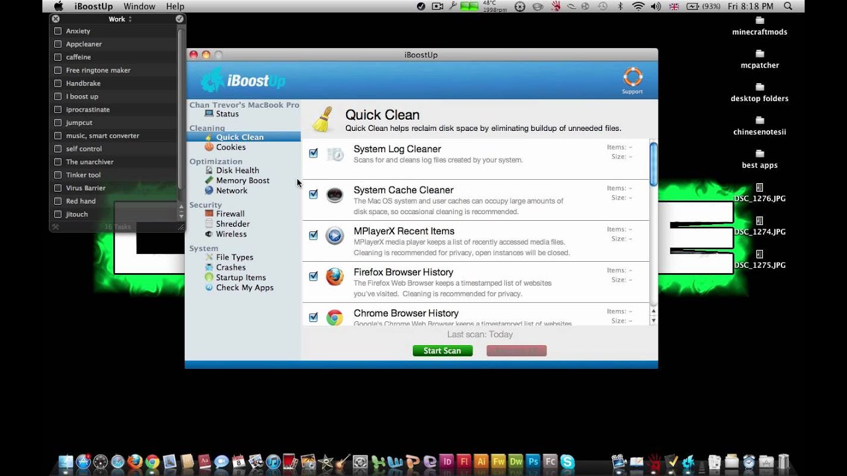Open the Startup Items entry
The width and height of the screenshot is (847, 476).
point(241,278)
